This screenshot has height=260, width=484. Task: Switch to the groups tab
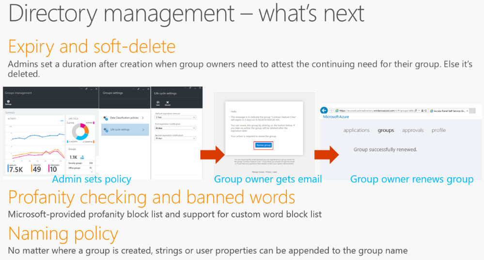pyautogui.click(x=386, y=130)
